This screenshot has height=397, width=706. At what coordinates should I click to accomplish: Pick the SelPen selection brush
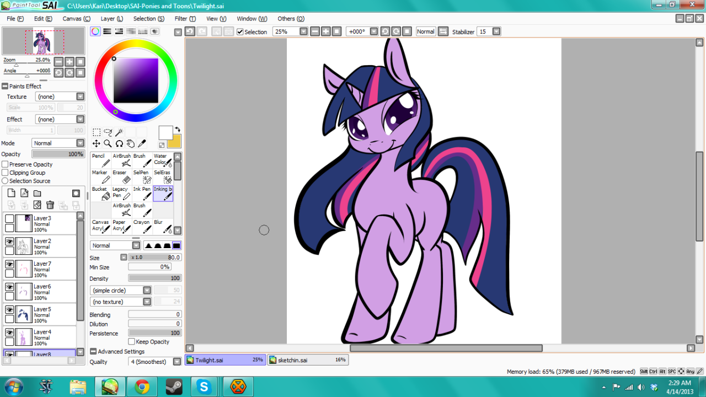coord(142,177)
